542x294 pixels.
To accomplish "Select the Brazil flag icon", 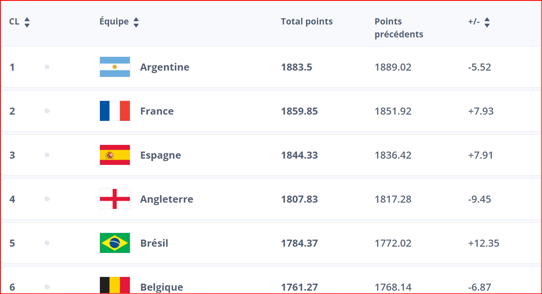I will 115,243.
